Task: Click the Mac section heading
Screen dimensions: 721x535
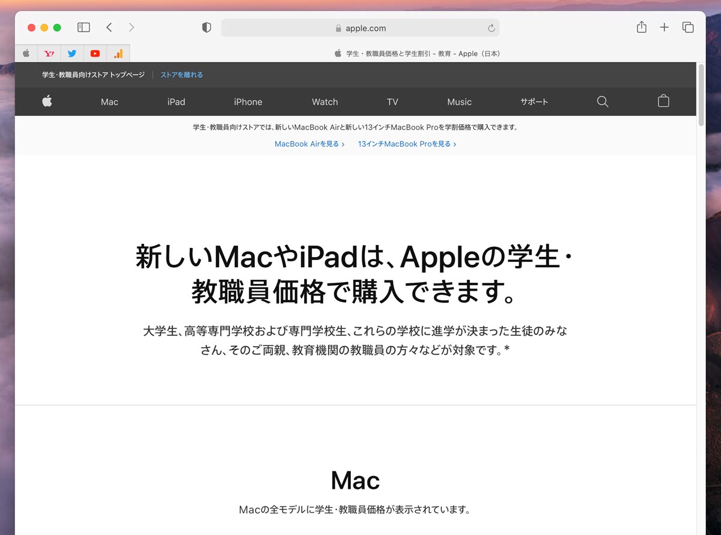Action: click(355, 480)
